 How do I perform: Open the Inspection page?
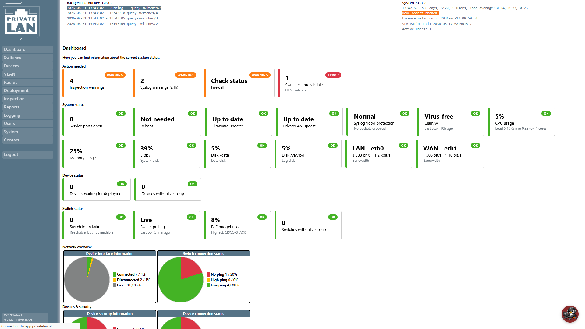point(28,99)
